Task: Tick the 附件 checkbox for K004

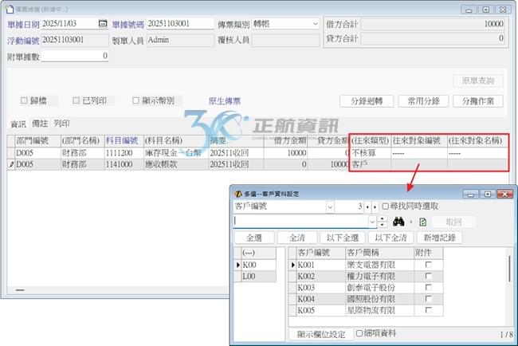Action: 428,299
